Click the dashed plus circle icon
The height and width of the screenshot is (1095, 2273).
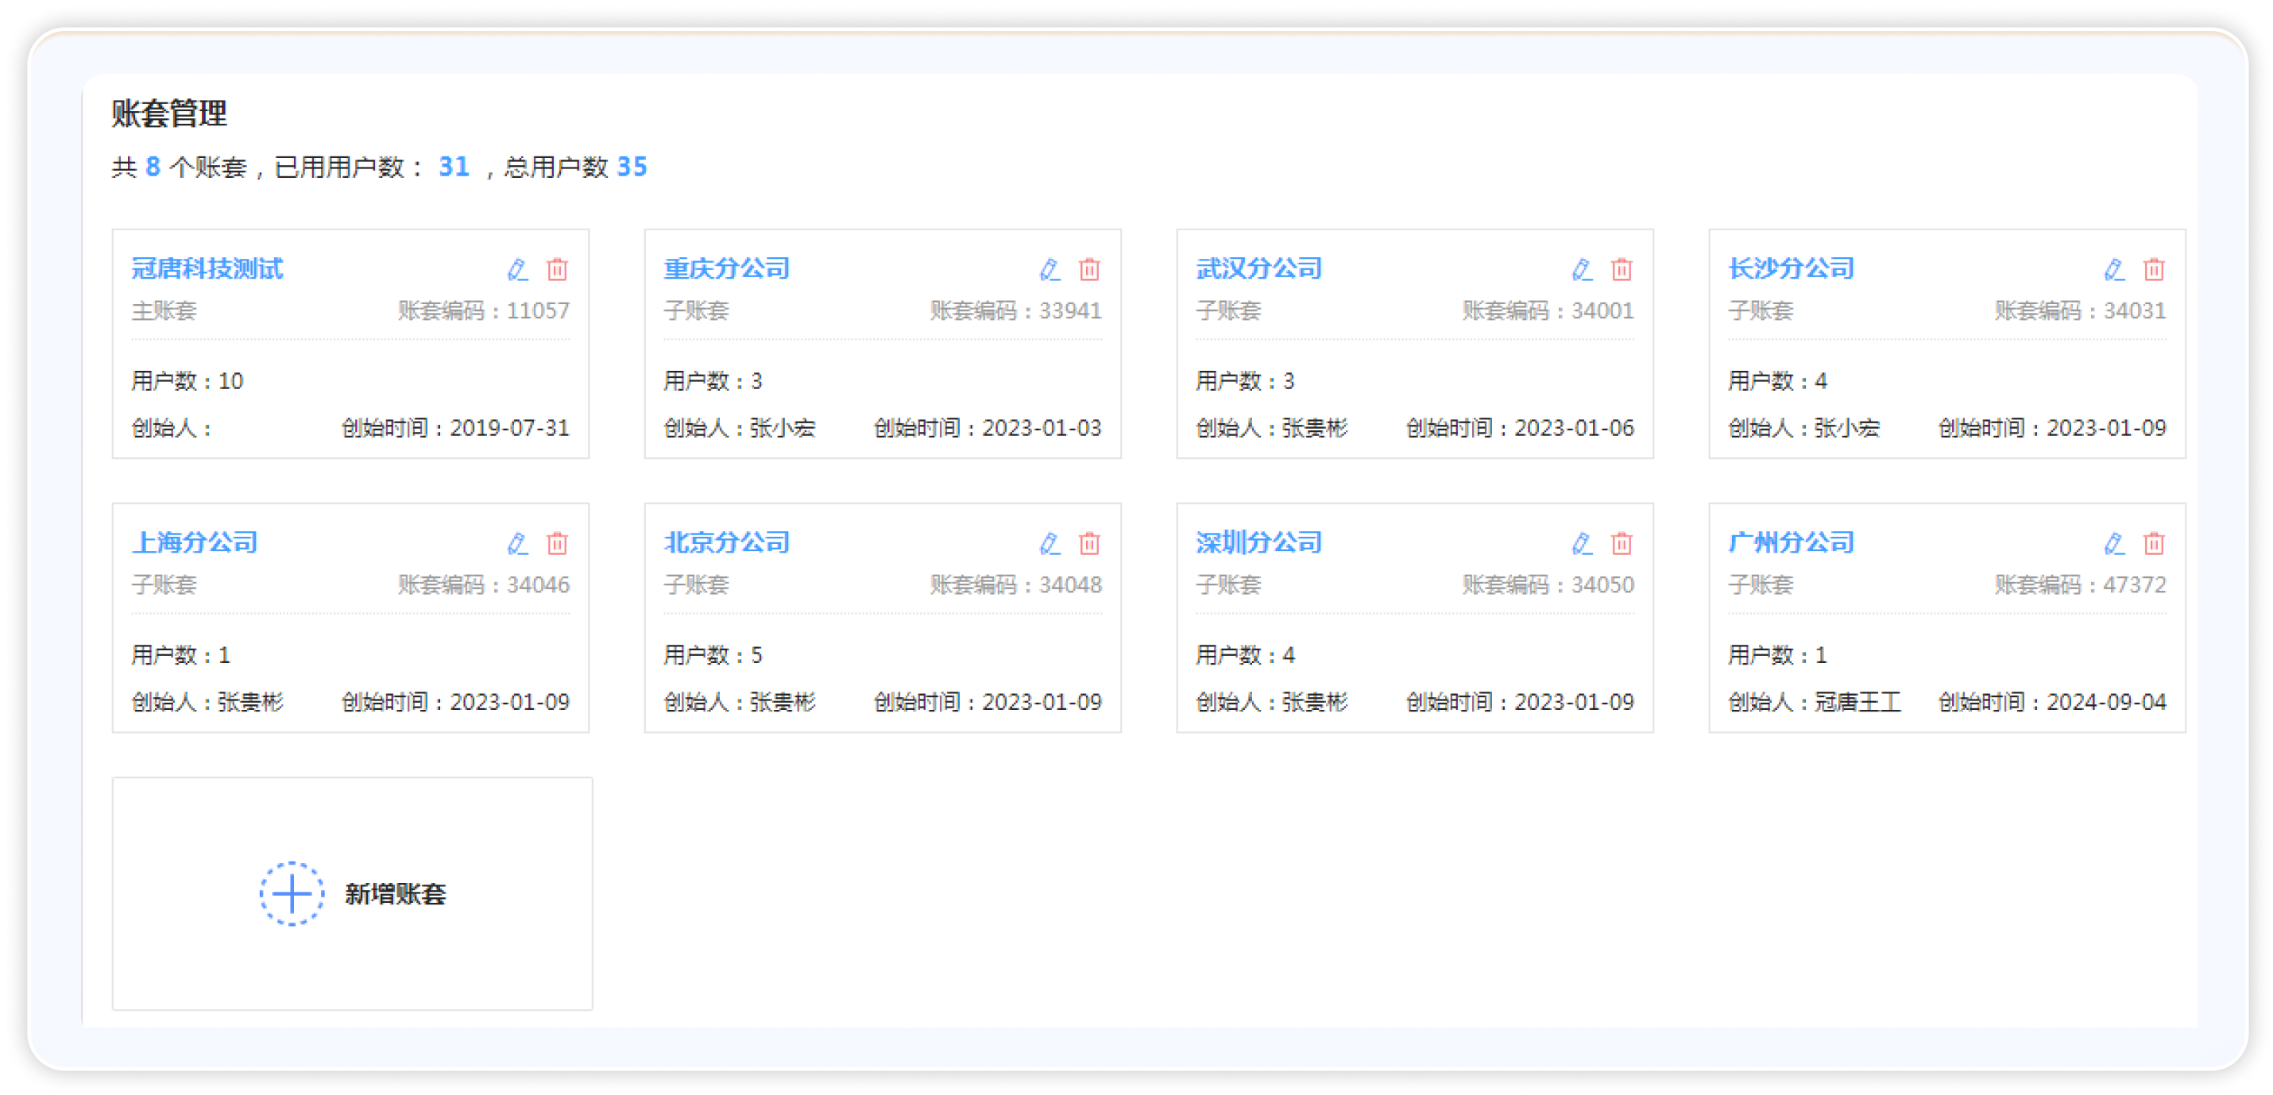[292, 893]
